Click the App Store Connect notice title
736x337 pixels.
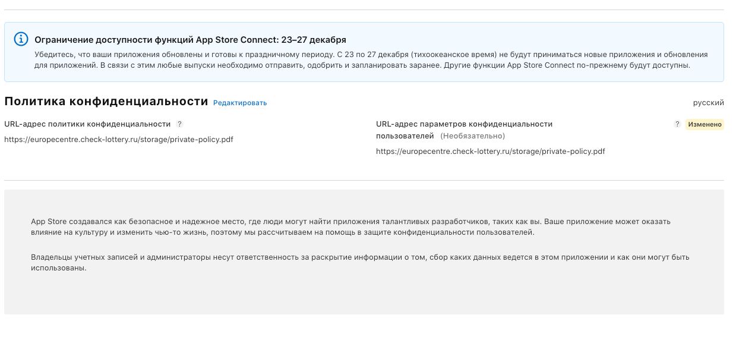[x=190, y=40]
